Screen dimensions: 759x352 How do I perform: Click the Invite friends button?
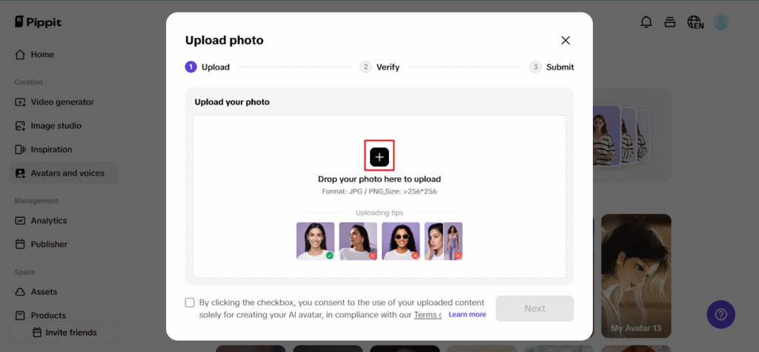(64, 333)
